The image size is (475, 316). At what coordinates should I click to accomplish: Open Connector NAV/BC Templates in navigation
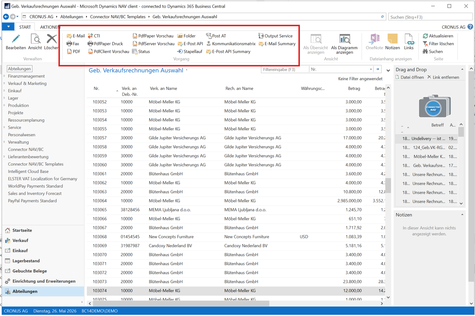pos(36,164)
